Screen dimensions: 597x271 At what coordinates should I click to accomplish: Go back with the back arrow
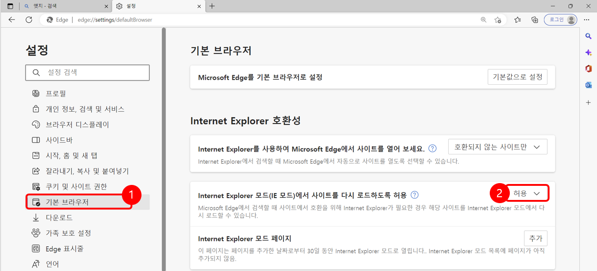coord(12,20)
